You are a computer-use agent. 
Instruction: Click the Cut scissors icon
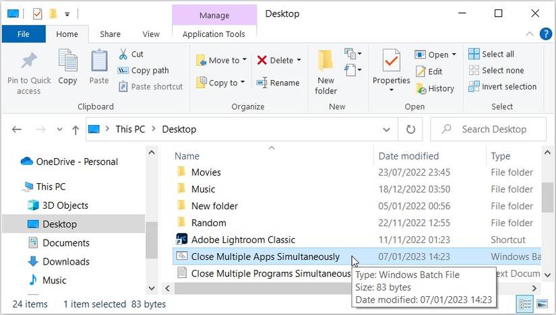[123, 54]
